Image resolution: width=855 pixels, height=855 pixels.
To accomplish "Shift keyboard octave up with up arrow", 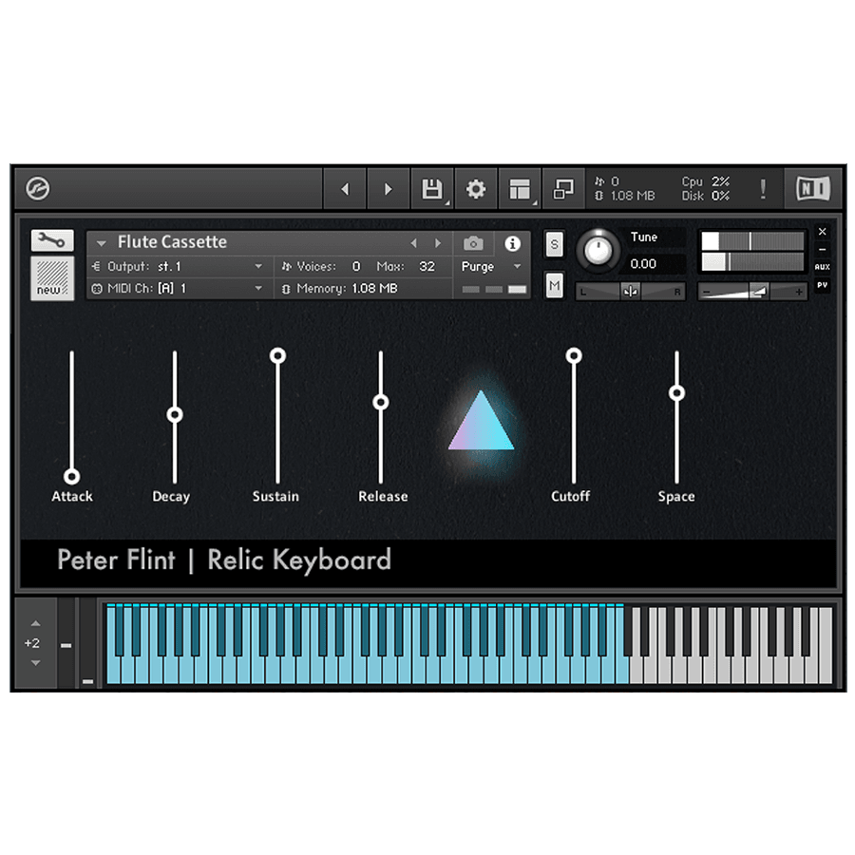I will pos(35,623).
